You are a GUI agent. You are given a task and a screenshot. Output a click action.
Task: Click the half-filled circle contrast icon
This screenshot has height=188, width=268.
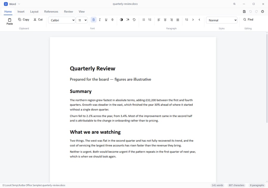121,20
